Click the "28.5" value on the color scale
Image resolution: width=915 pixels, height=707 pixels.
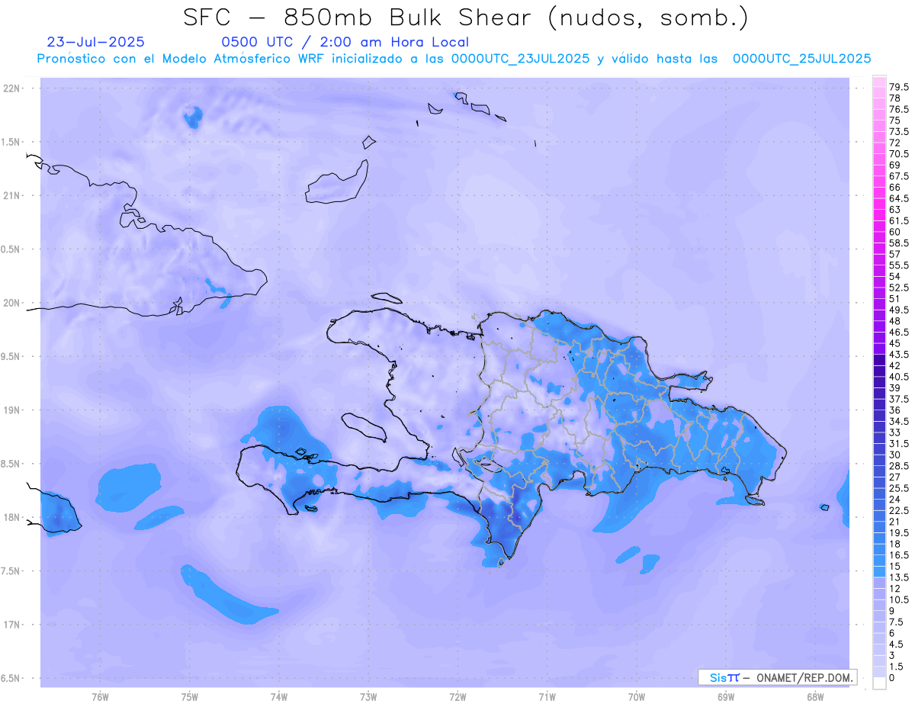click(x=900, y=466)
